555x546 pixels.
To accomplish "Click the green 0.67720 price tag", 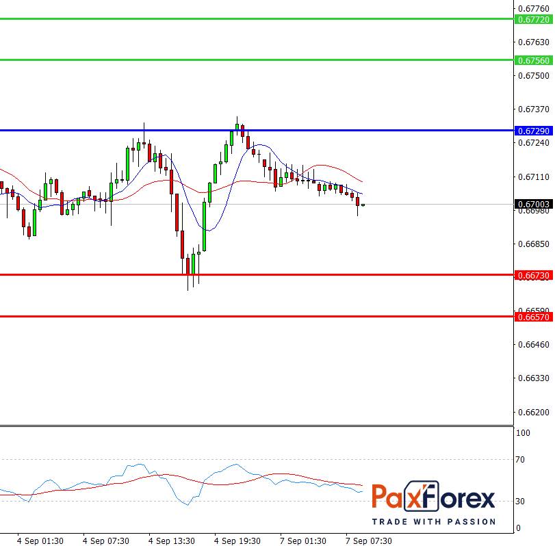I will [532, 20].
